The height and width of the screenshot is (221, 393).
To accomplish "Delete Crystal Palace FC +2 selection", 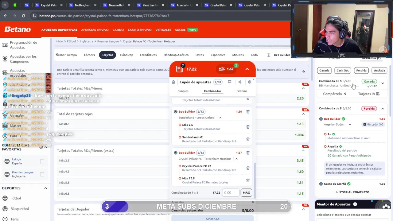I will [248, 168].
